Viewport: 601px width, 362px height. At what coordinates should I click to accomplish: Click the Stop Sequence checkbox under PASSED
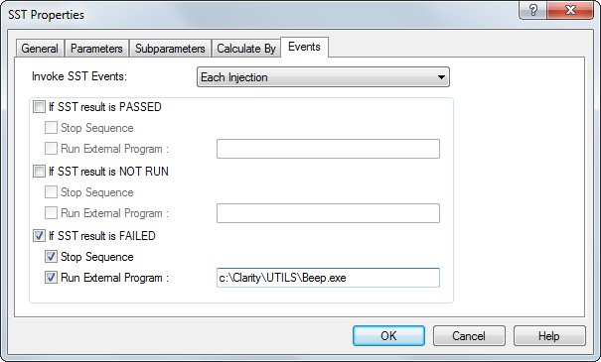tap(51, 127)
